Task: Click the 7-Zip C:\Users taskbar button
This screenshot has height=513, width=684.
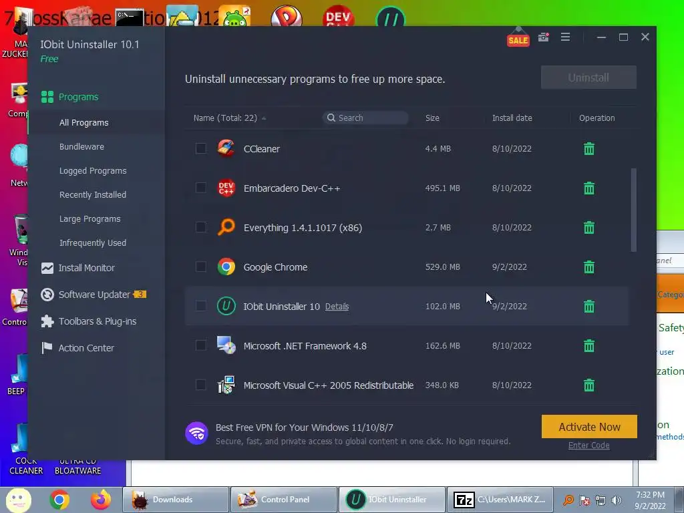Action: pos(500,500)
